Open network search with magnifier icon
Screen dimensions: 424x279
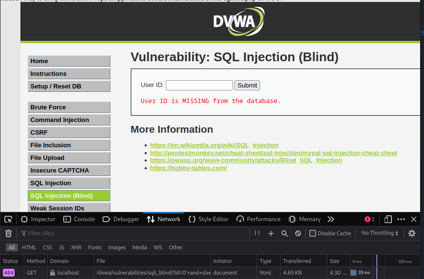click(x=284, y=233)
